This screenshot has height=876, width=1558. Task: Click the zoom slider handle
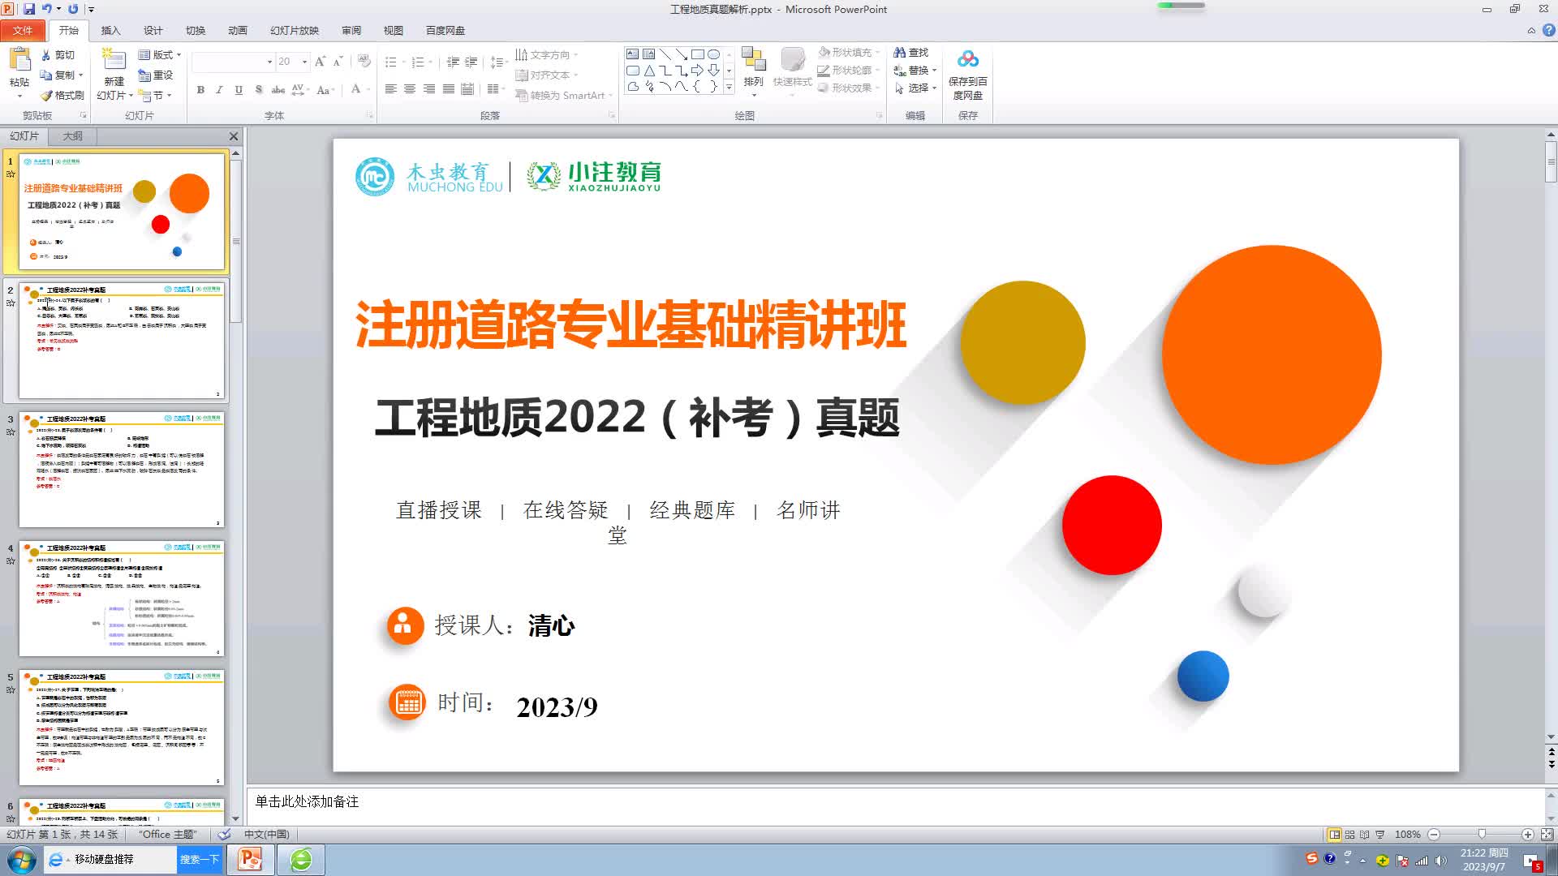coord(1482,835)
